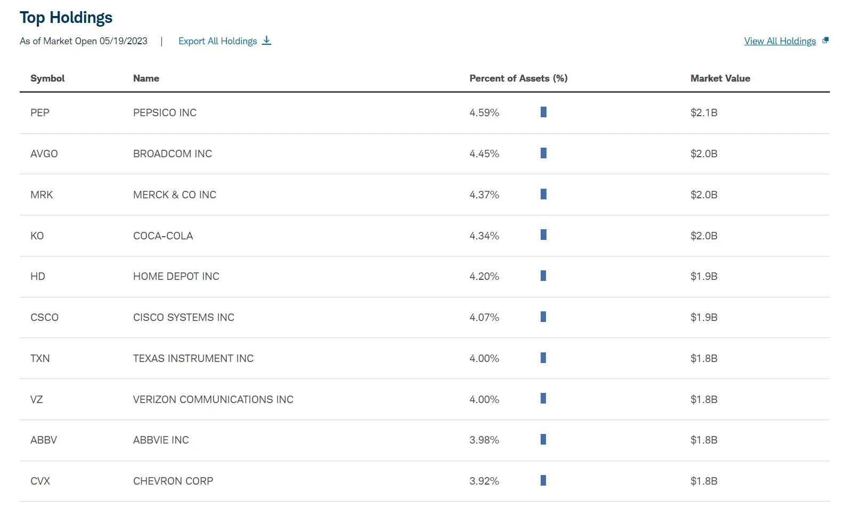This screenshot has width=848, height=507.
Task: Click the Market Value column header
Action: point(720,78)
